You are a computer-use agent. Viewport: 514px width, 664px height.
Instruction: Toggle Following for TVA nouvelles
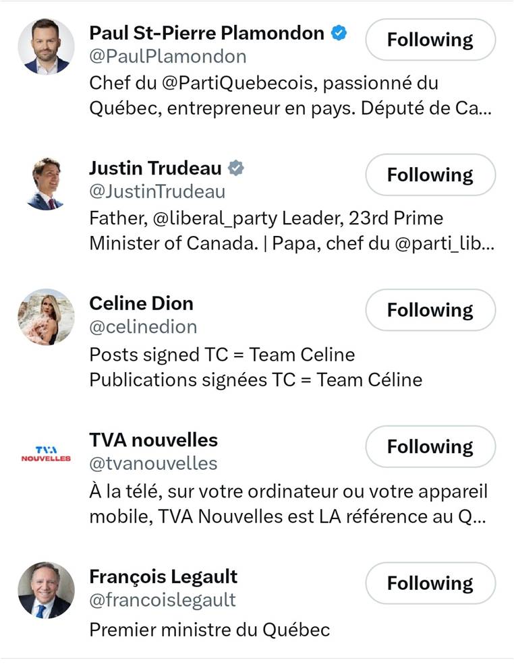pyautogui.click(x=430, y=447)
